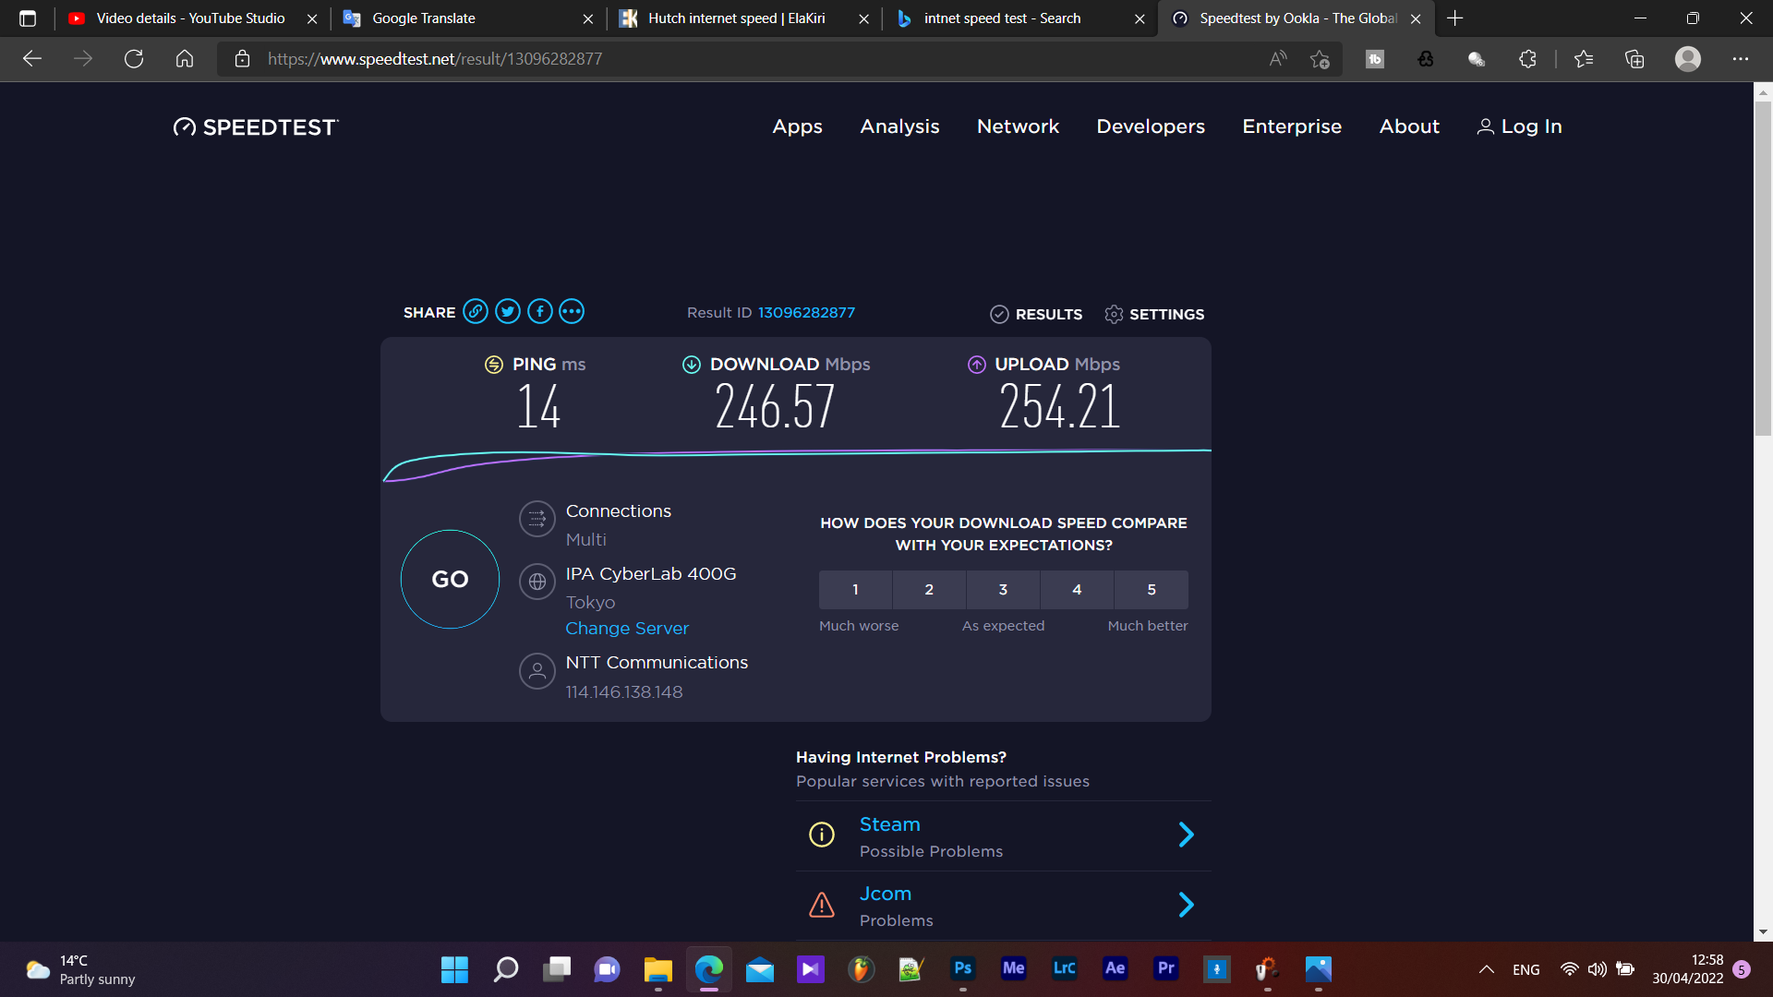Expand the Jcom problems entry
This screenshot has width=1773, height=997.
point(1187,905)
